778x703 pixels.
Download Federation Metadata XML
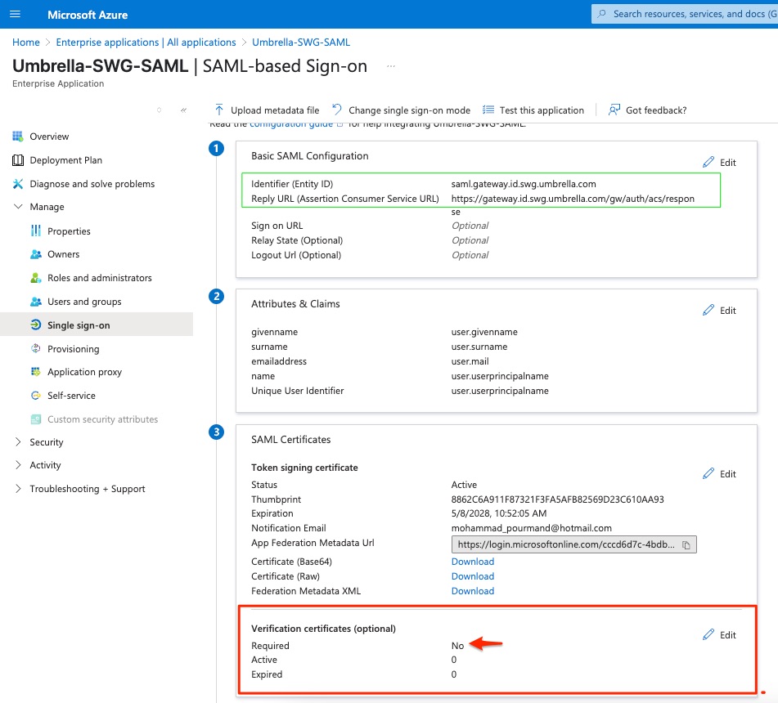point(472,591)
